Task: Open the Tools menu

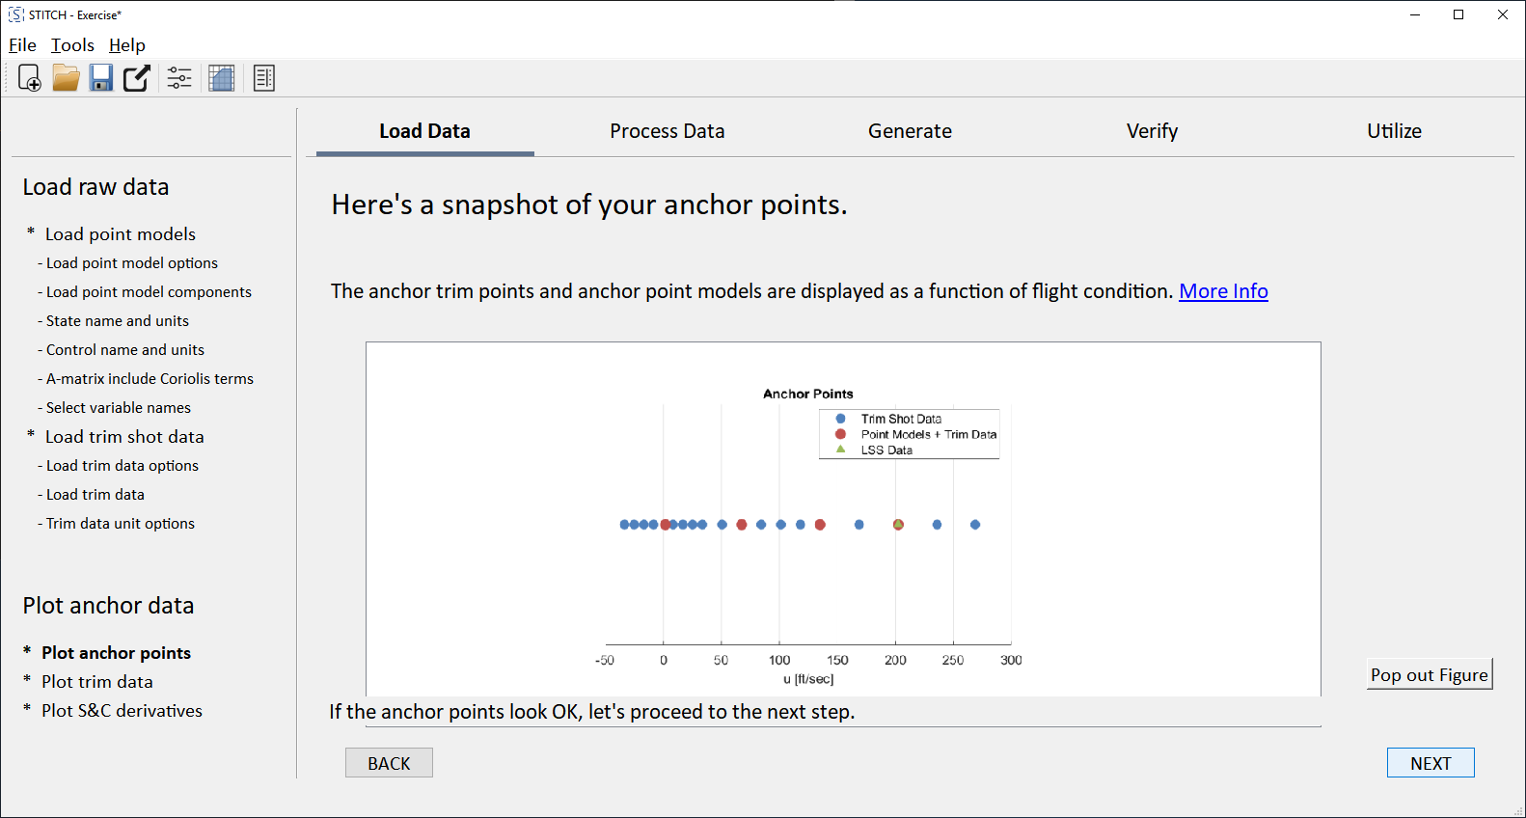Action: pos(72,45)
